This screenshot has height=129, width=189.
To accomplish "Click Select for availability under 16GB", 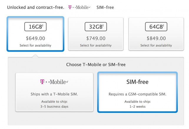I will point(35,45).
